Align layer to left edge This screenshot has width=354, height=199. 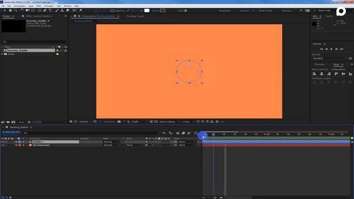click(314, 74)
